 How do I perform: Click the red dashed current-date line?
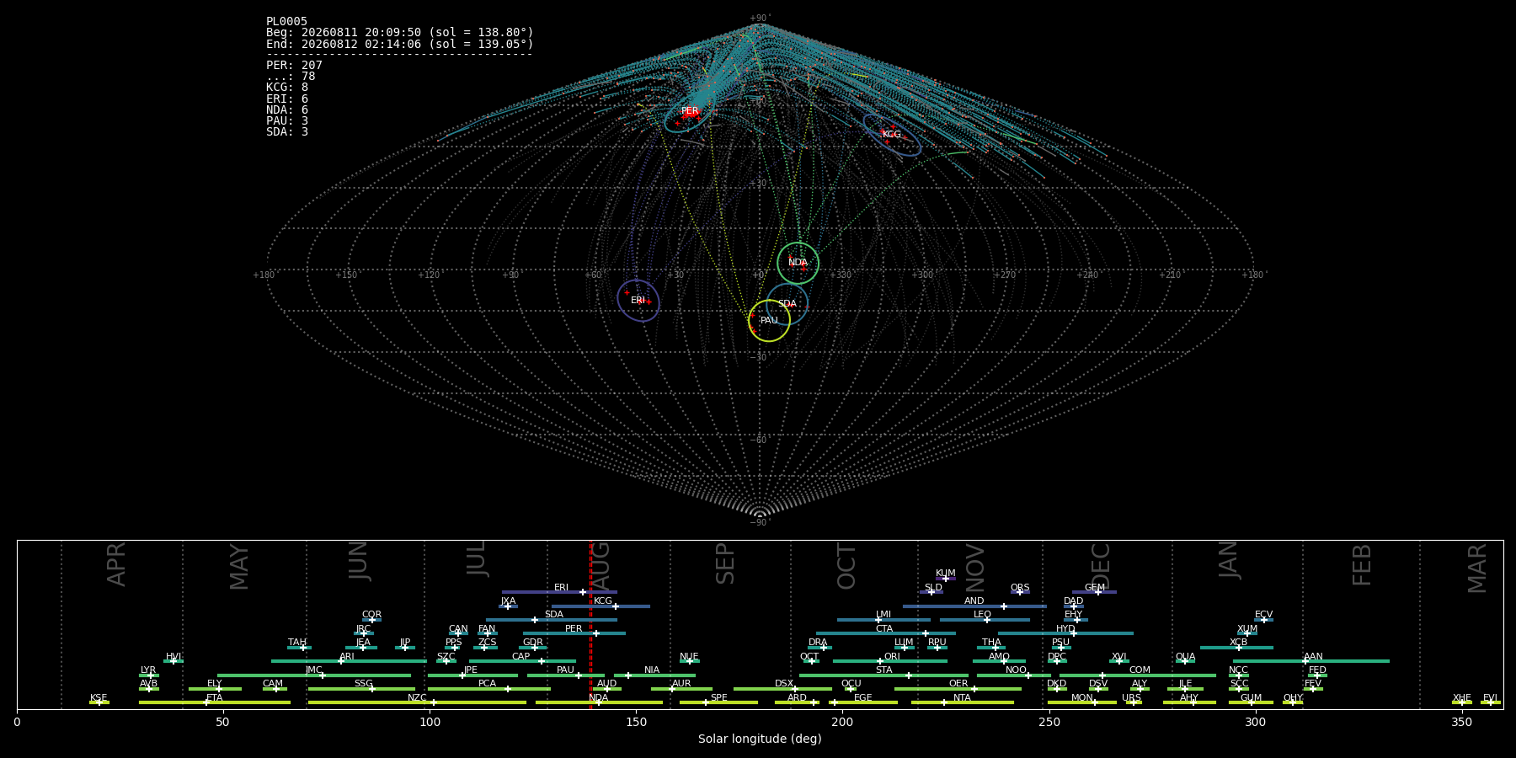590,624
